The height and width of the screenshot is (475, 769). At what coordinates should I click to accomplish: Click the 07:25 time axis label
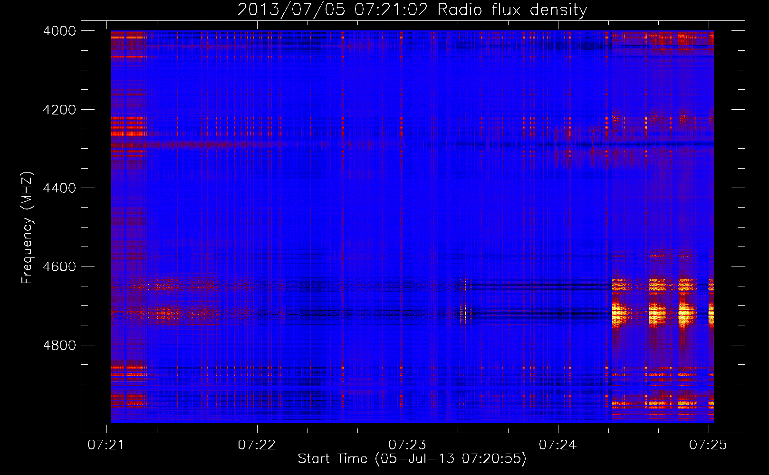[708, 445]
